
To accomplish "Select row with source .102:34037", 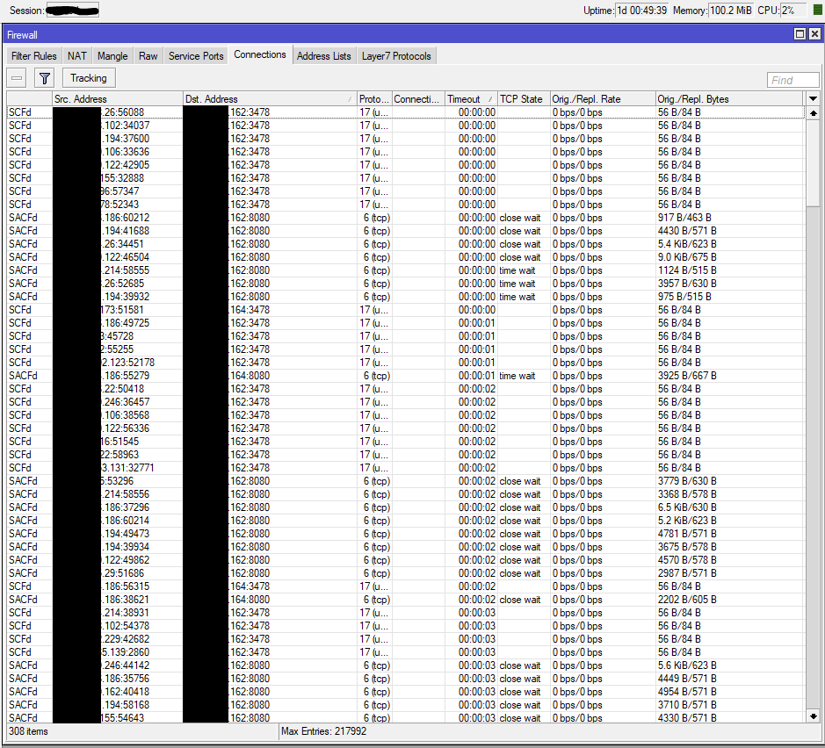I will click(405, 126).
